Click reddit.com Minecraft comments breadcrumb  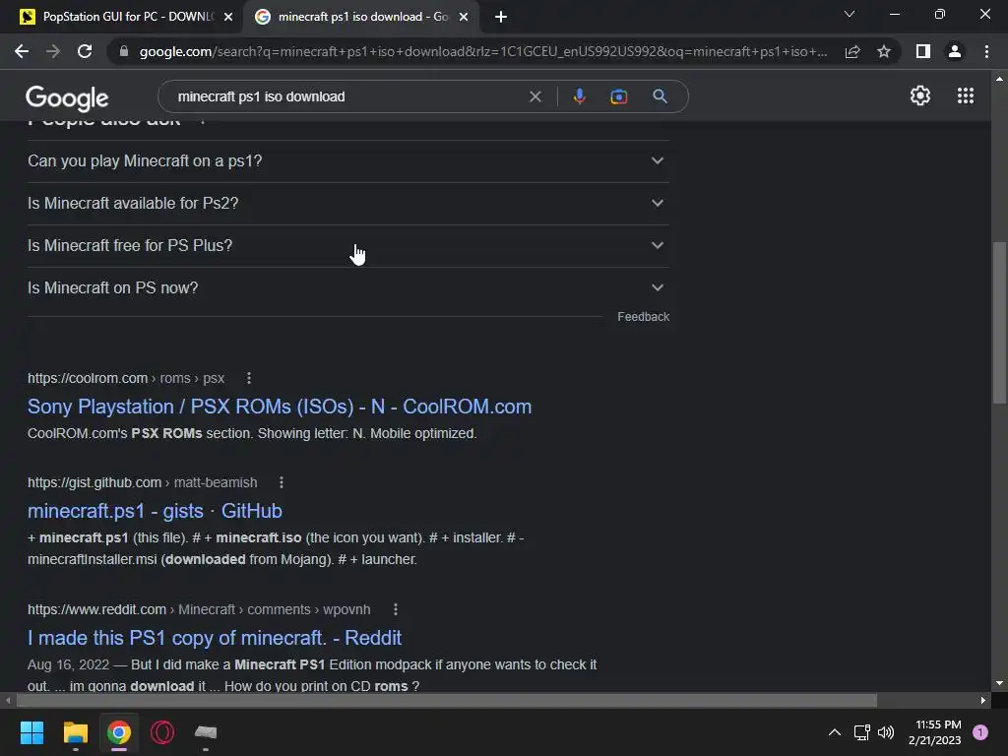pos(199,609)
